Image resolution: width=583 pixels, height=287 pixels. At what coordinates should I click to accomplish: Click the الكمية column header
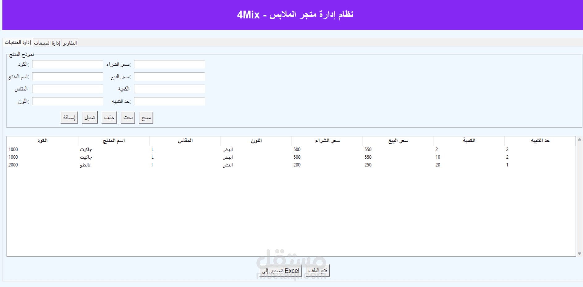click(469, 141)
